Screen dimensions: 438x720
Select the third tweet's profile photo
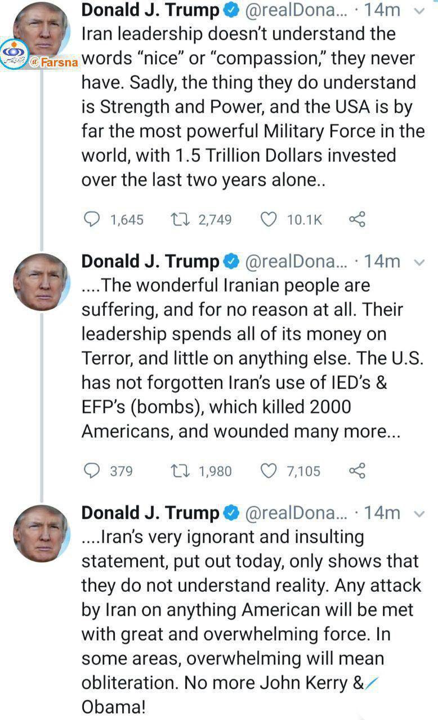(41, 533)
